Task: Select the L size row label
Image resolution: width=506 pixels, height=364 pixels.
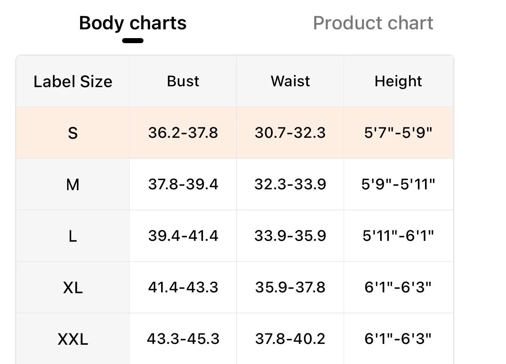Action: click(73, 236)
